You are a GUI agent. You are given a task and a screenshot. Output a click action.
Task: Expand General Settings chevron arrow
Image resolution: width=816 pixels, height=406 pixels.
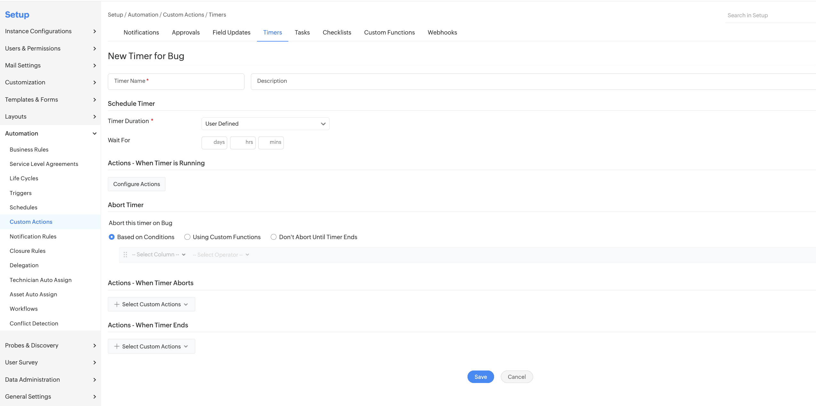coord(94,397)
